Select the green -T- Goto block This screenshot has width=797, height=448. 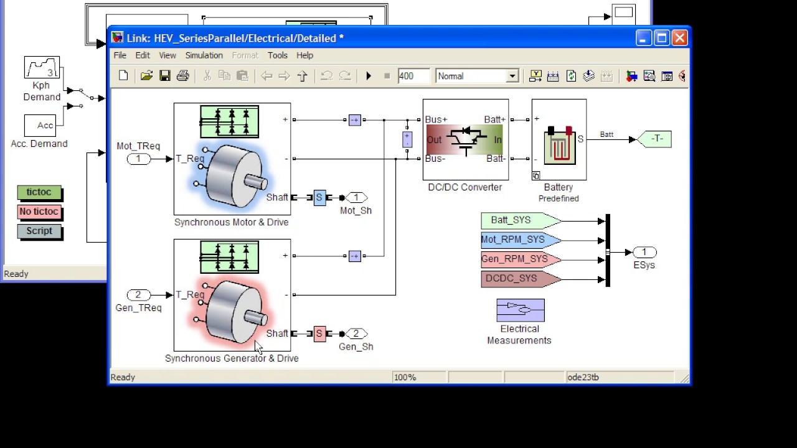click(654, 139)
